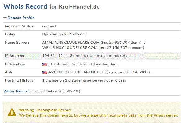Click the Updated on 2025-02-13 date
Image resolution: width=181 pixels, height=123 pixels.
(64, 34)
